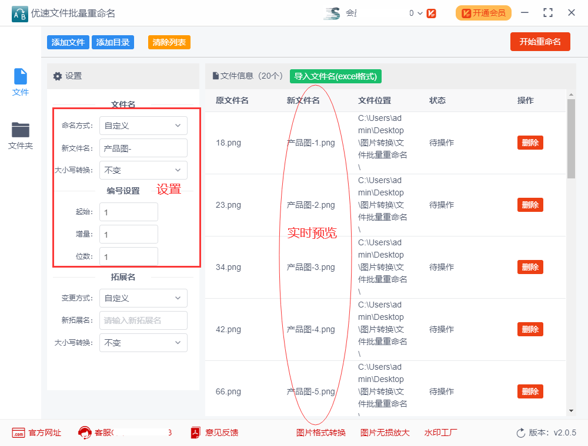Click the scrollbar up arrow

[571, 94]
